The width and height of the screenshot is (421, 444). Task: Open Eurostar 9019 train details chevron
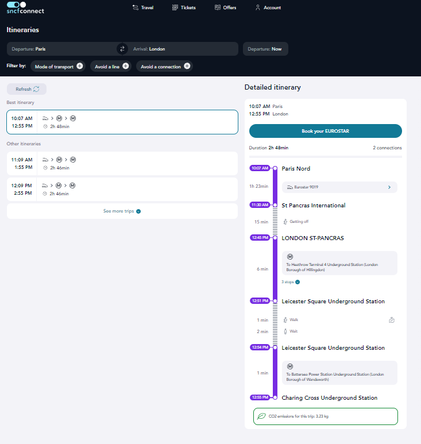389,187
